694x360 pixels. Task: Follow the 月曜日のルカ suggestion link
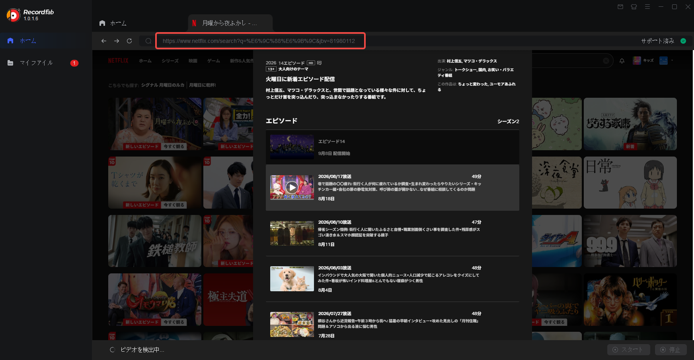tap(172, 85)
